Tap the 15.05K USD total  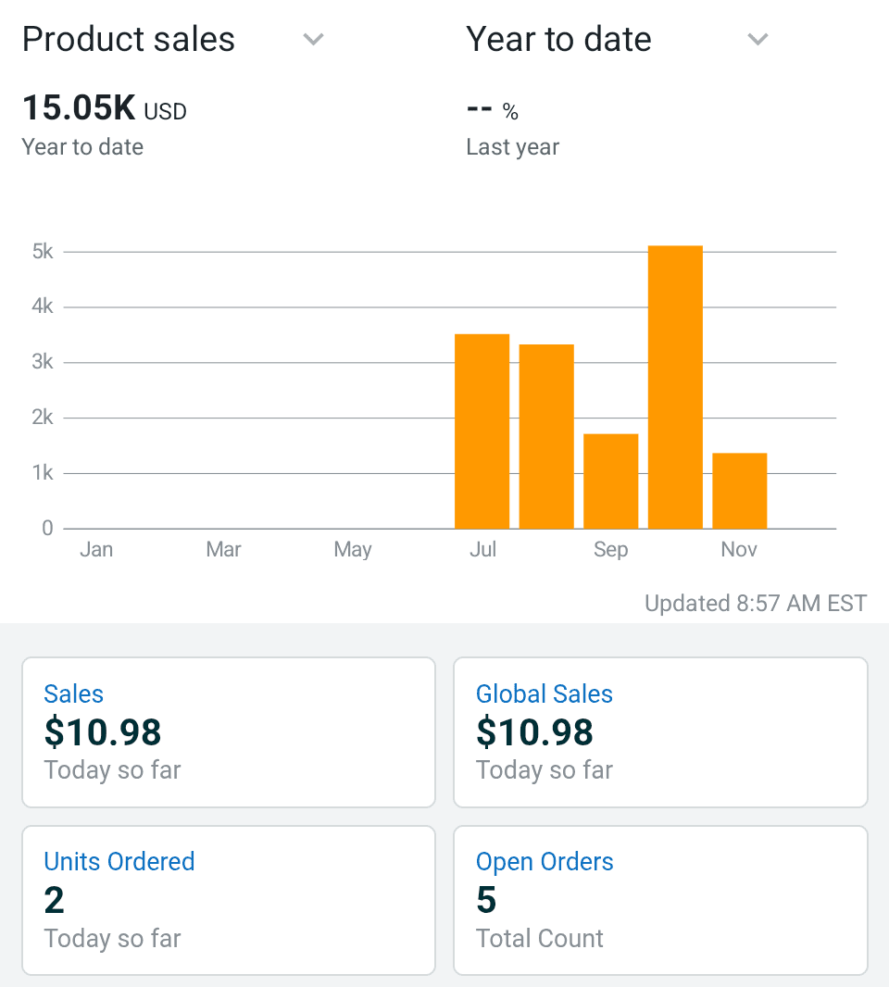104,109
